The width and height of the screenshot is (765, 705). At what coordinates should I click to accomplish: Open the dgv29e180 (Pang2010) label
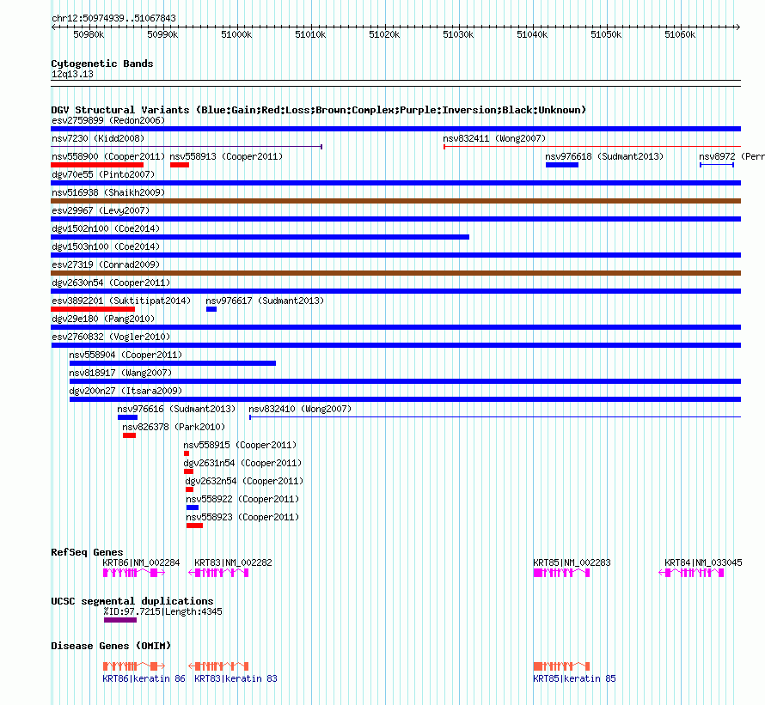tap(103, 319)
